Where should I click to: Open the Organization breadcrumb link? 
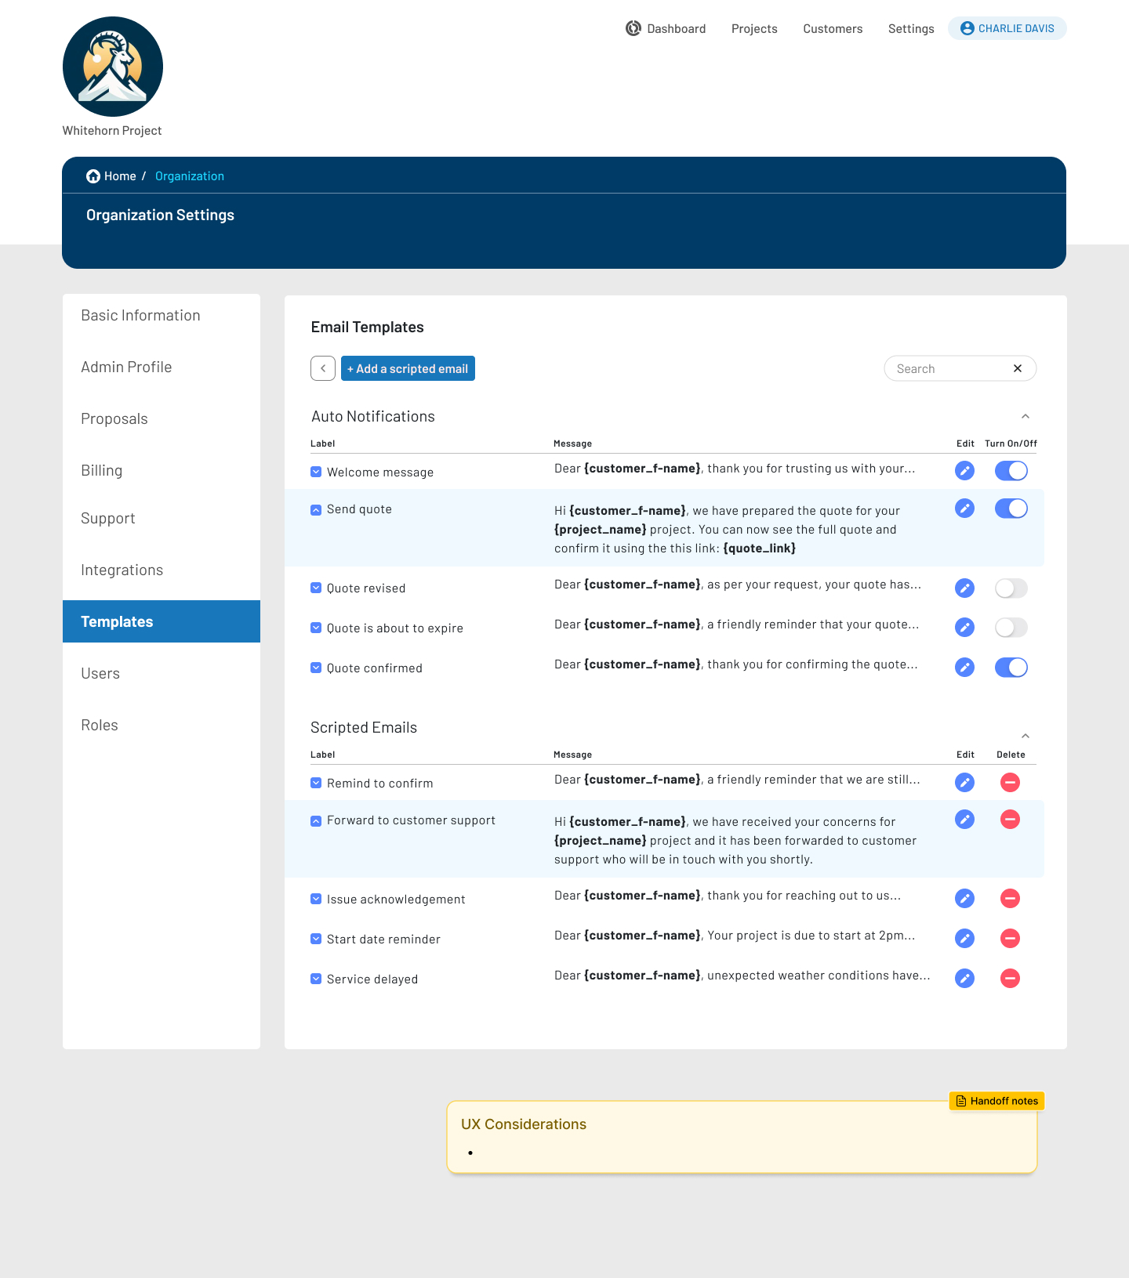coord(189,176)
